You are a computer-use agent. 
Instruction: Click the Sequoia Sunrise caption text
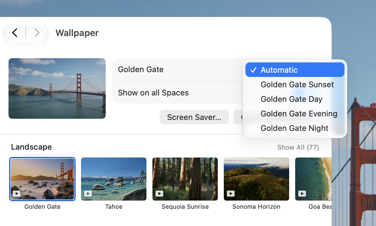coord(185,207)
